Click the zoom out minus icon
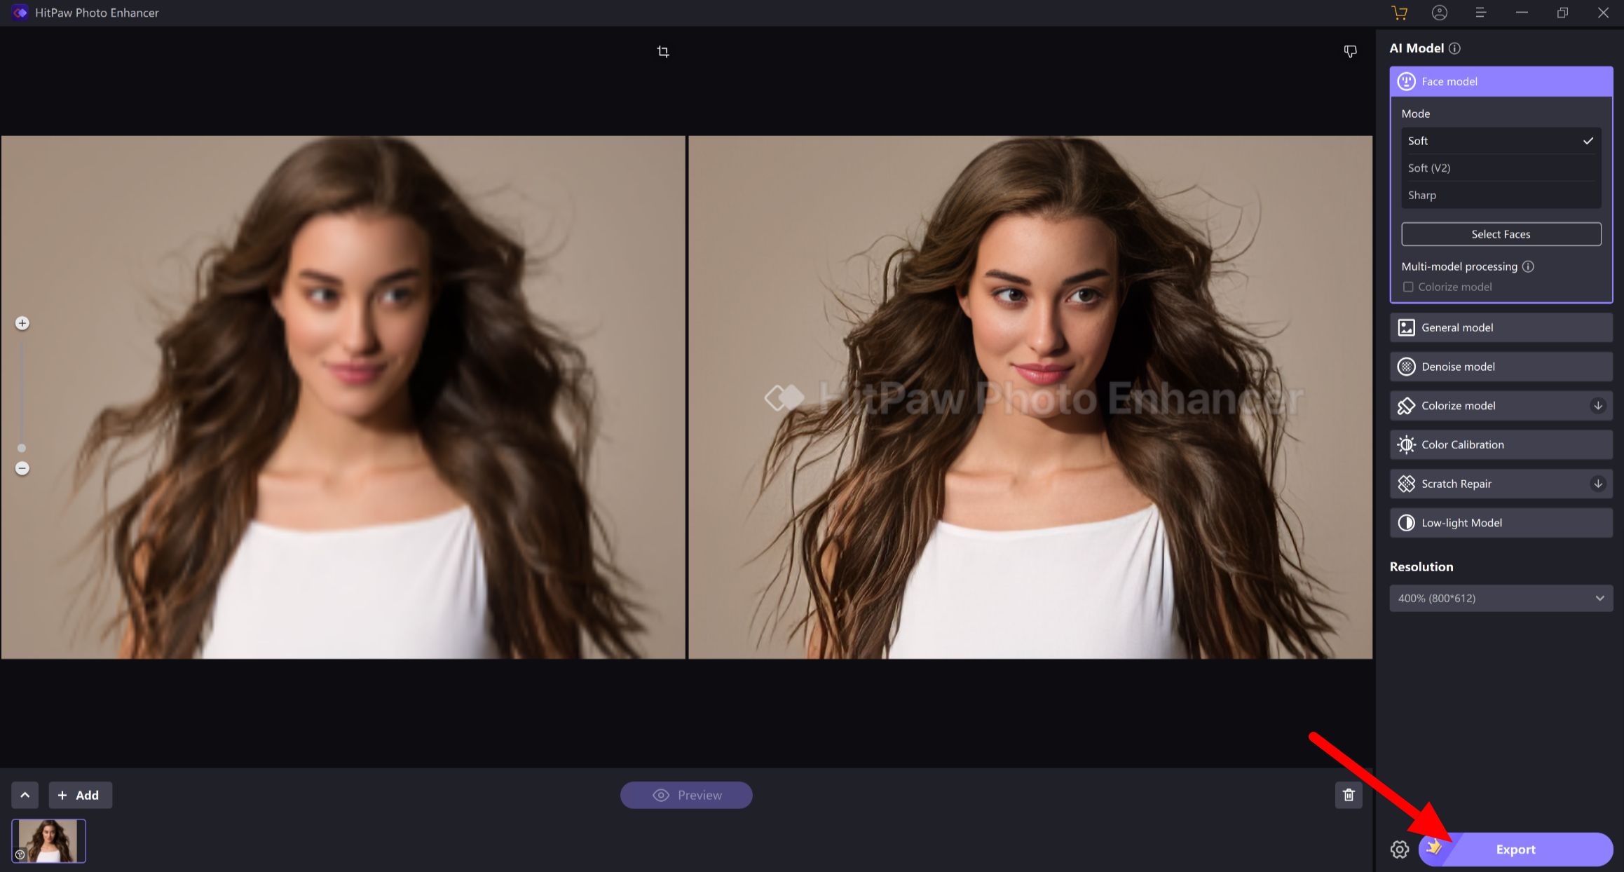 coord(22,468)
